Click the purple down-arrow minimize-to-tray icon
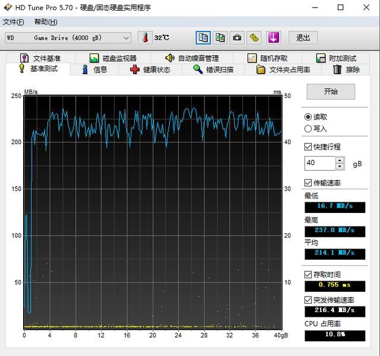 (x=273, y=38)
